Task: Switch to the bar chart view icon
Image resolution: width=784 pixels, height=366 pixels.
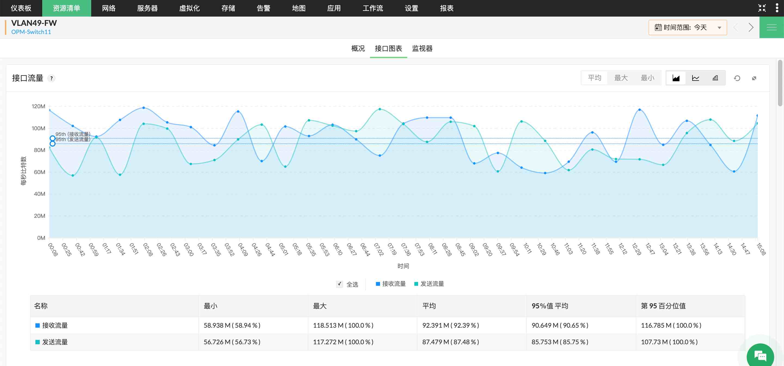Action: tap(715, 78)
